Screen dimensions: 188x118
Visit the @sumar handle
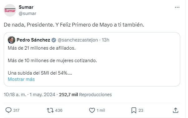pos(27,13)
